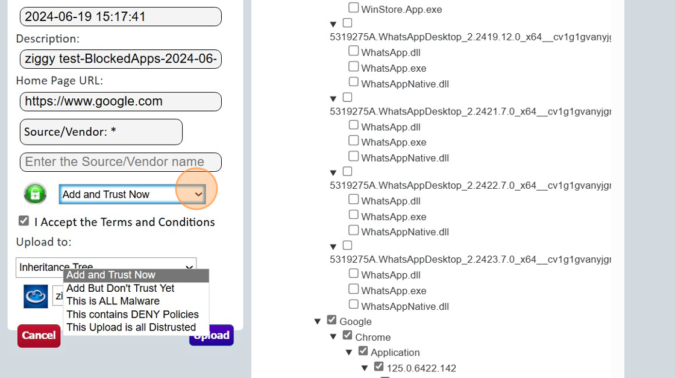
Task: Click the Home Page URL text field
Action: 121,101
